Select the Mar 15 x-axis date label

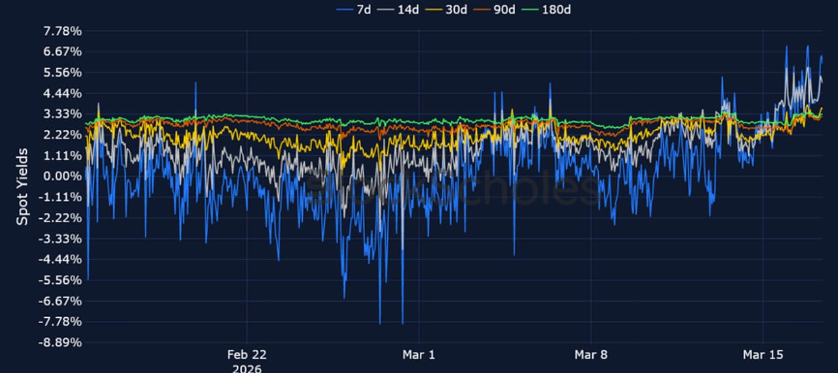(763, 355)
